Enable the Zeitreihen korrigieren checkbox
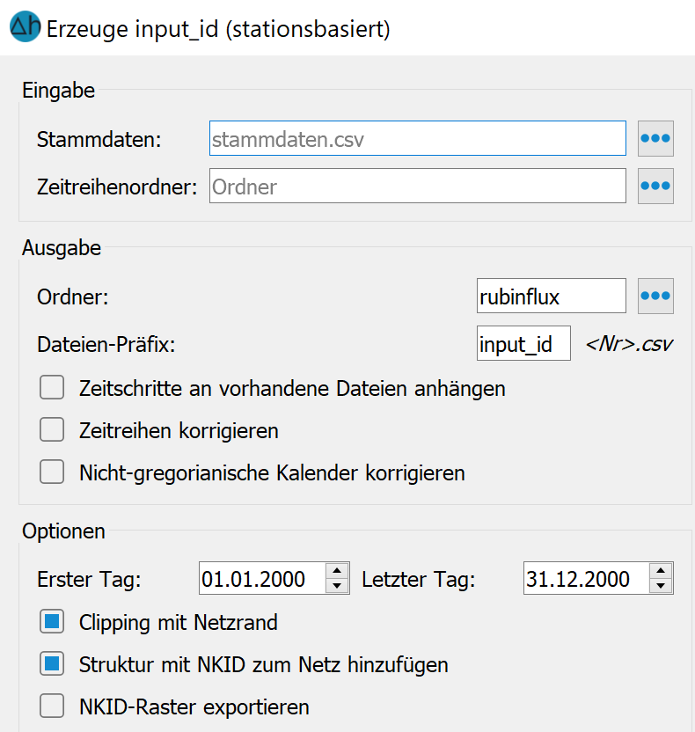 point(53,430)
